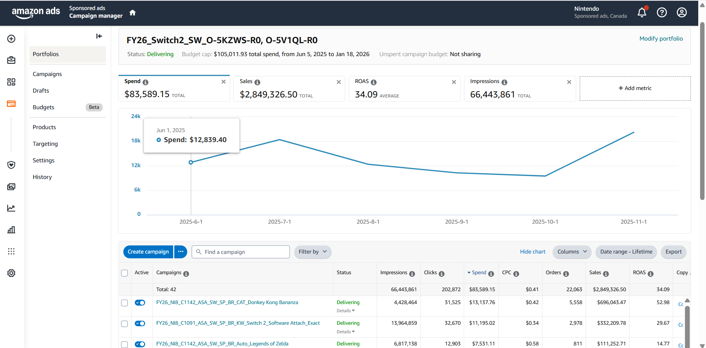This screenshot has height=348, width=706.
Task: Expand the Columns dropdown
Action: 572,252
